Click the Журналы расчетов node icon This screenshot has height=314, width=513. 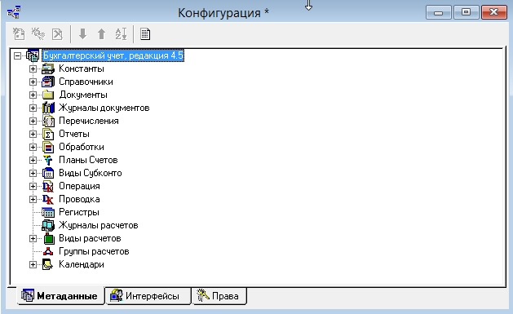(48, 225)
